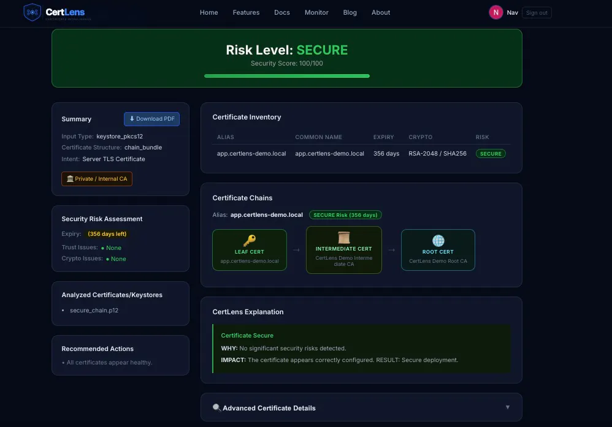Open the Home nav item
Screen dimensions: 612x427
click(x=209, y=12)
